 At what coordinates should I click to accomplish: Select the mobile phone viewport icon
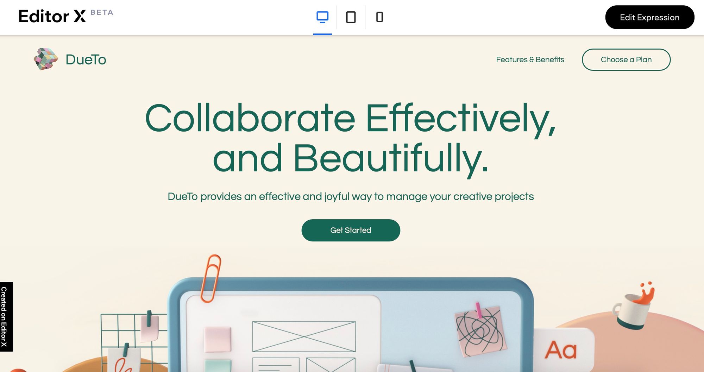coord(379,17)
